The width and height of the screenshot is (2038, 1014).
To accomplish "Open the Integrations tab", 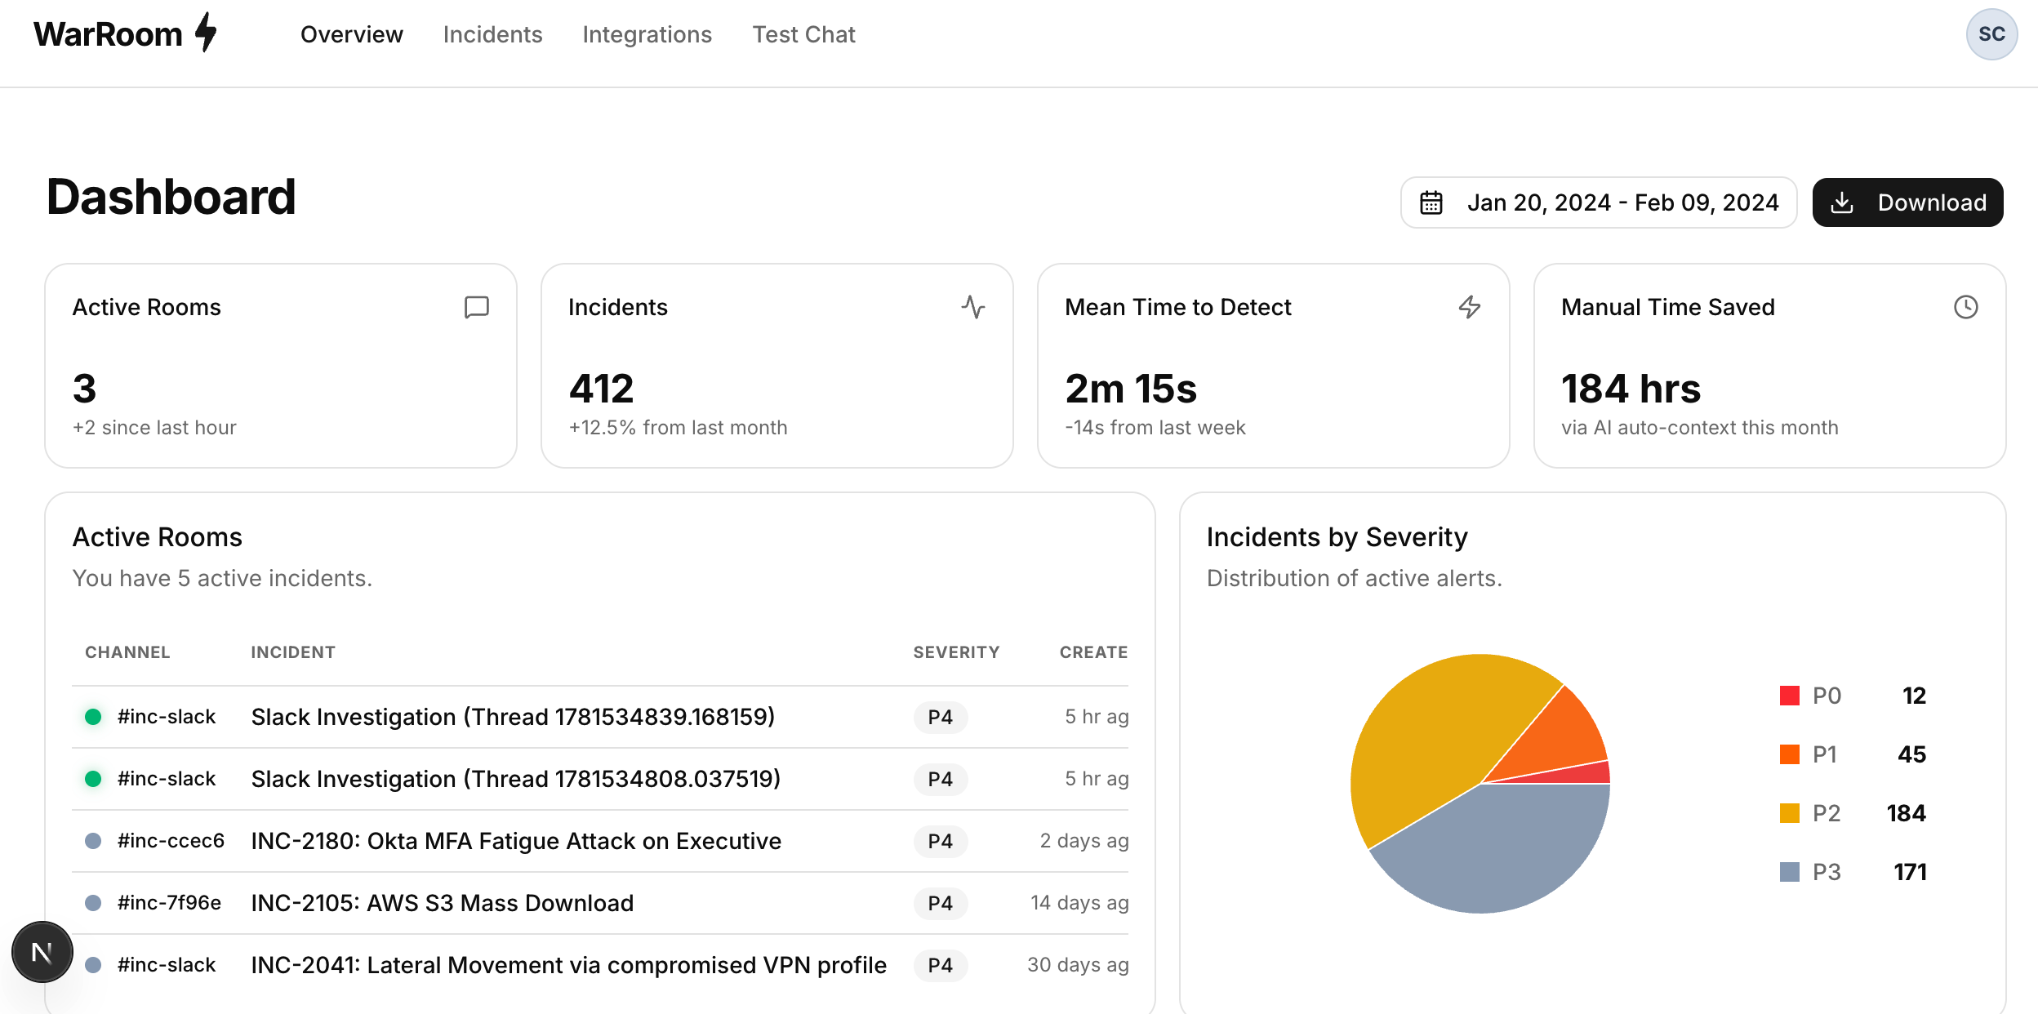I will [647, 34].
